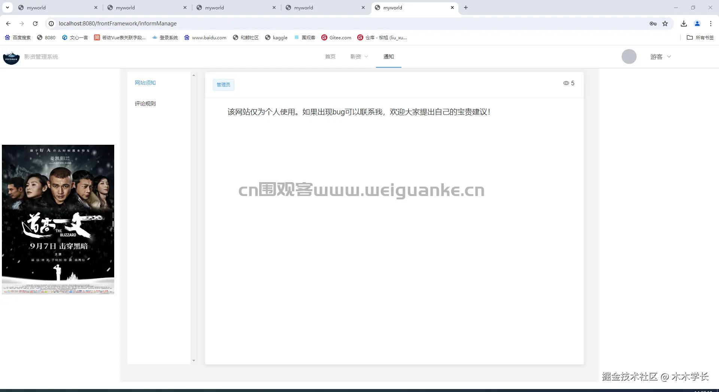The width and height of the screenshot is (719, 392).
Task: Click the browser profile avatar icon
Action: pos(697,23)
